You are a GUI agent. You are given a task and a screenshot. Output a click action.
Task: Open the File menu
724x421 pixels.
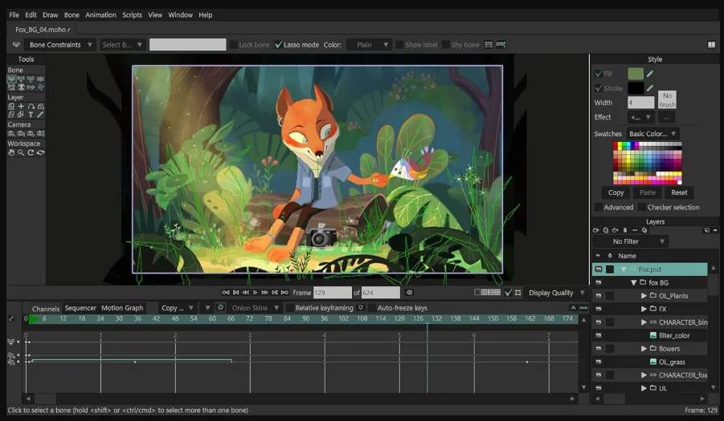point(14,14)
